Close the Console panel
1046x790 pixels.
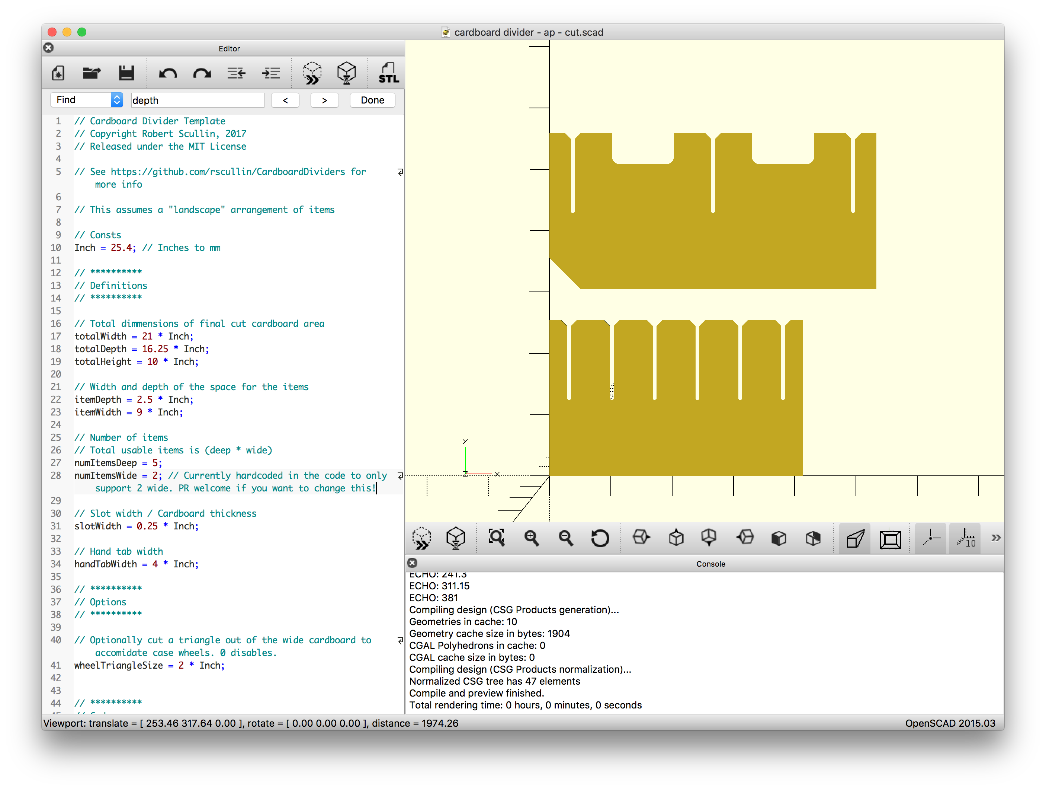413,563
